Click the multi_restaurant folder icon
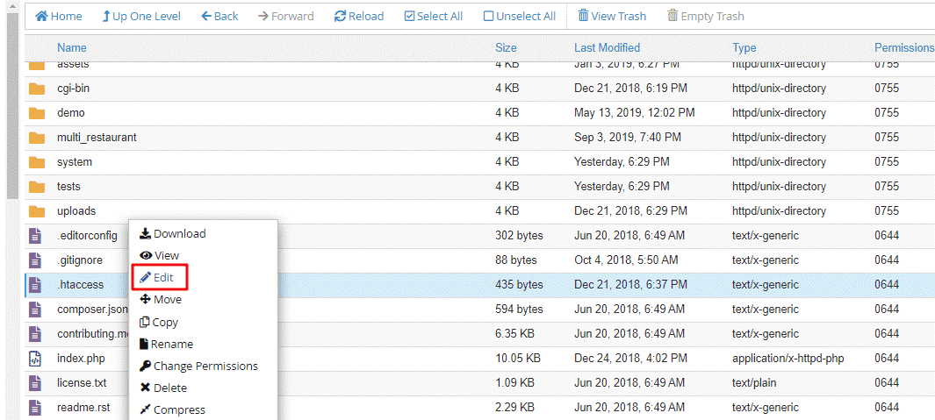 click(x=36, y=138)
